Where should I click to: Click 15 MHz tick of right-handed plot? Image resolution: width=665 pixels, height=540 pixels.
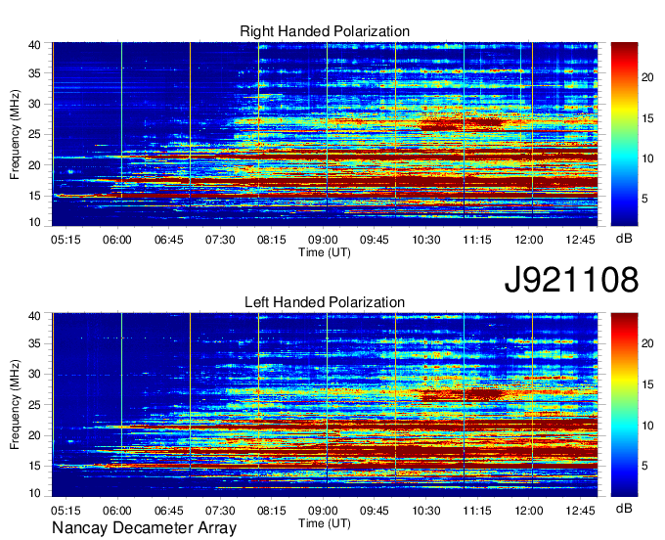pyautogui.click(x=34, y=196)
